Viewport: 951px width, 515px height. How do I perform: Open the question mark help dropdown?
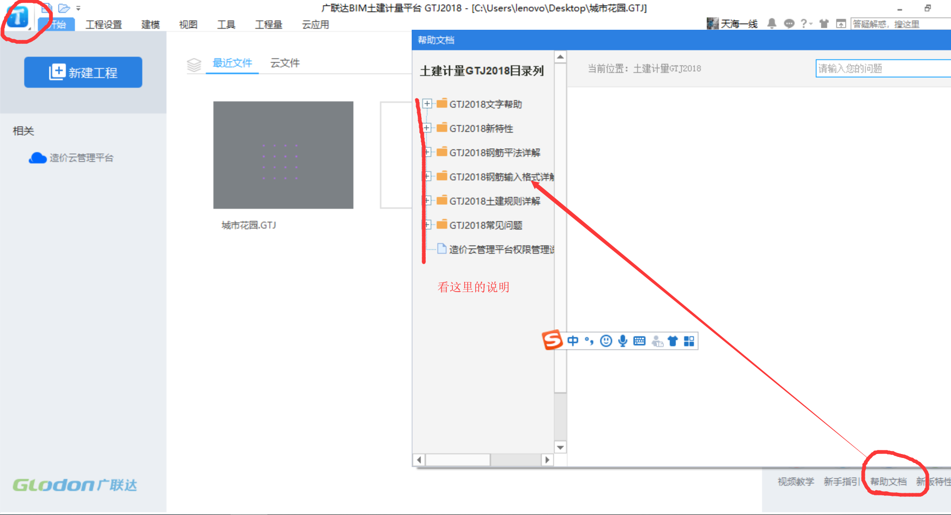pyautogui.click(x=806, y=23)
